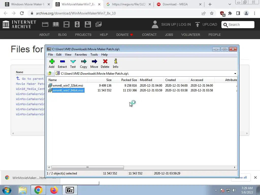Click the Chrome address bar URL
This screenshot has width=260, height=195.
(x=76, y=13)
